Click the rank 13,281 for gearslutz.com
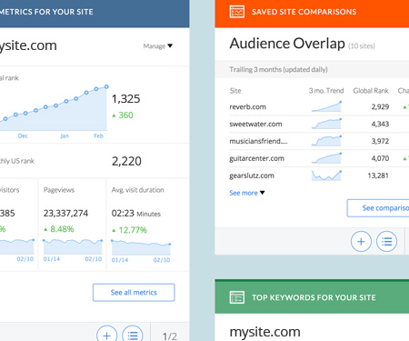 (378, 176)
